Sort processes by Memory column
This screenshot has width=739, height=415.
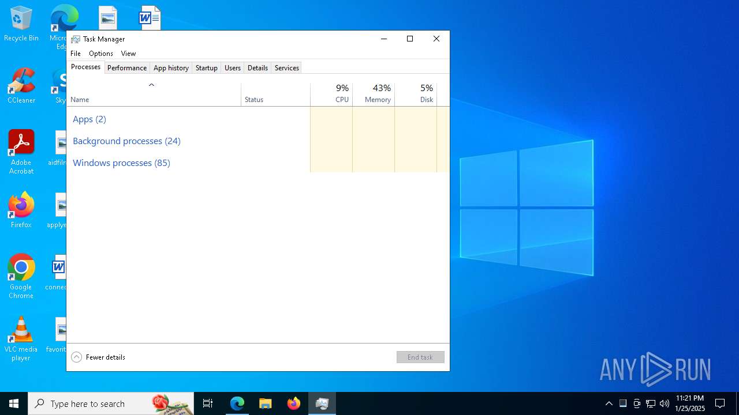click(374, 95)
